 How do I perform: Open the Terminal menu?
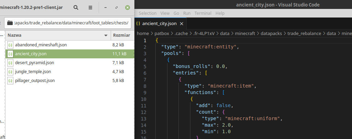tap(203, 13)
